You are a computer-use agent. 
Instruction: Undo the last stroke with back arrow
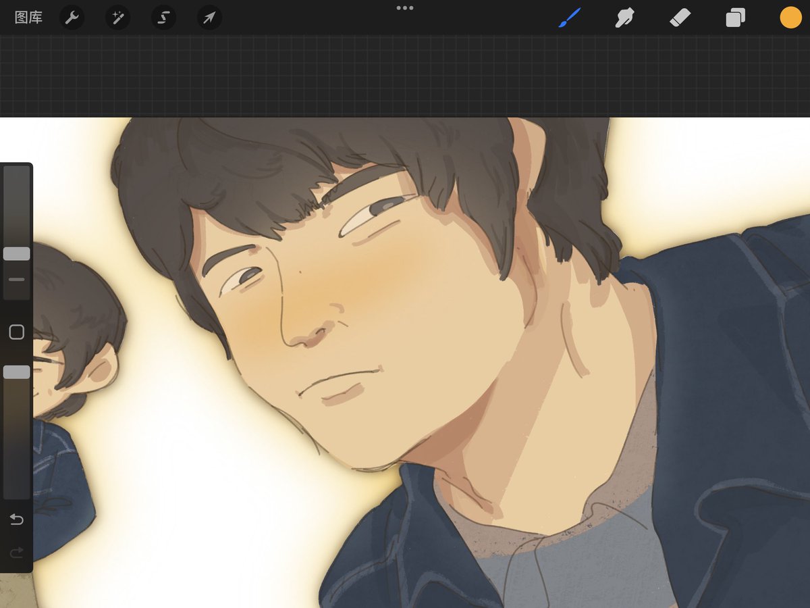[17, 520]
